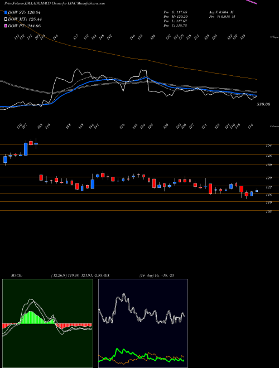279x368 pixels.
Task: Click the 'Pre V: 0.018 M' volume value
Action: click(x=222, y=17)
